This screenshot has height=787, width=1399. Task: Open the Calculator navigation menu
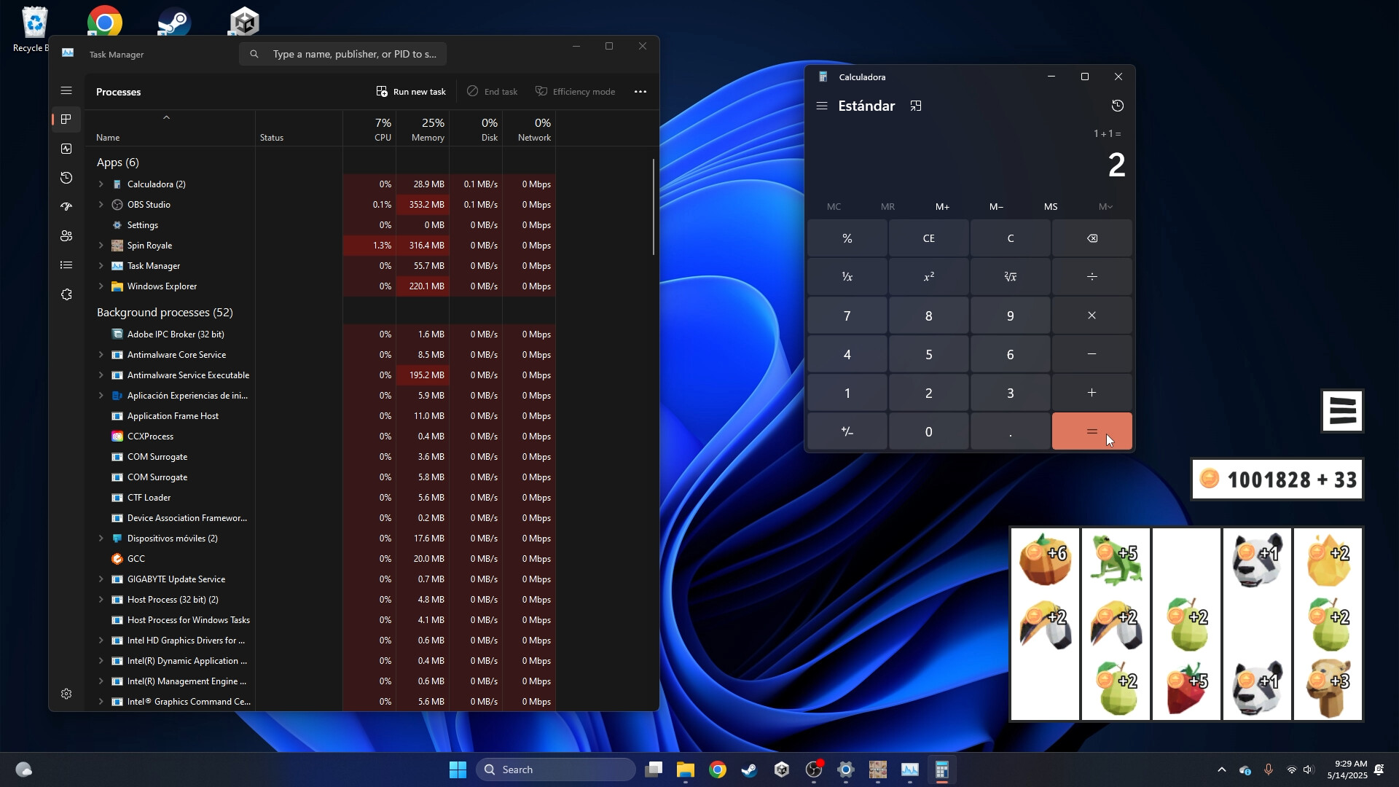coord(822,106)
